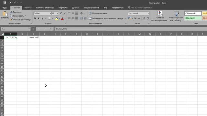Image resolution: width=207 pixels, height=116 pixels.
Task: Decrease font size with small A icon
Action: (x=64, y=14)
